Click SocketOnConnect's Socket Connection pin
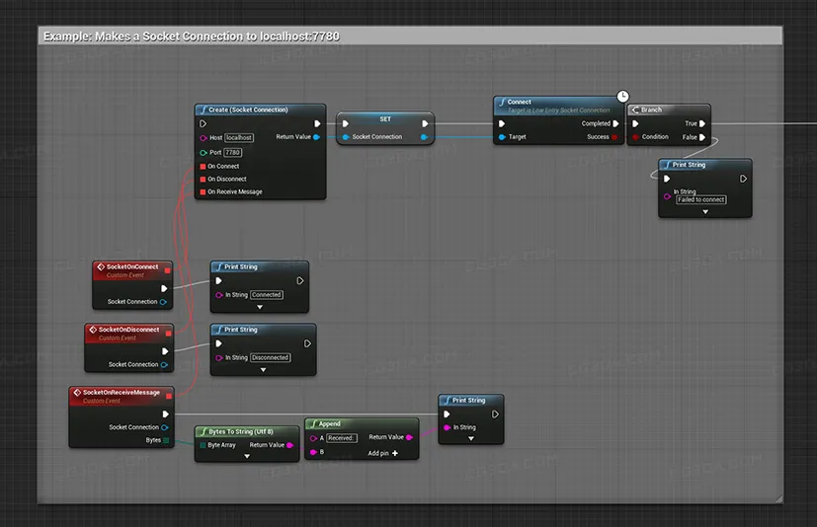 (164, 302)
